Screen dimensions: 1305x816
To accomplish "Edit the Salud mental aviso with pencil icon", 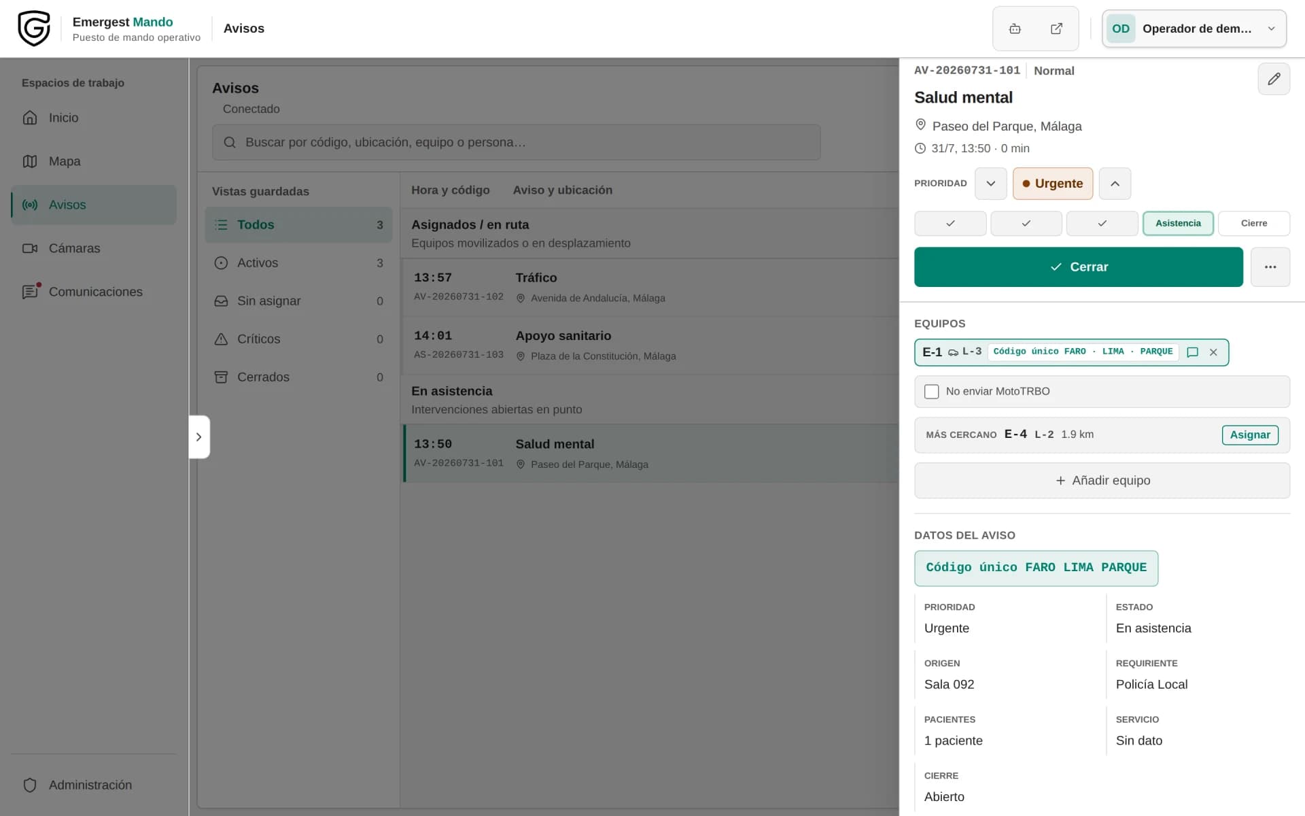I will click(1274, 79).
